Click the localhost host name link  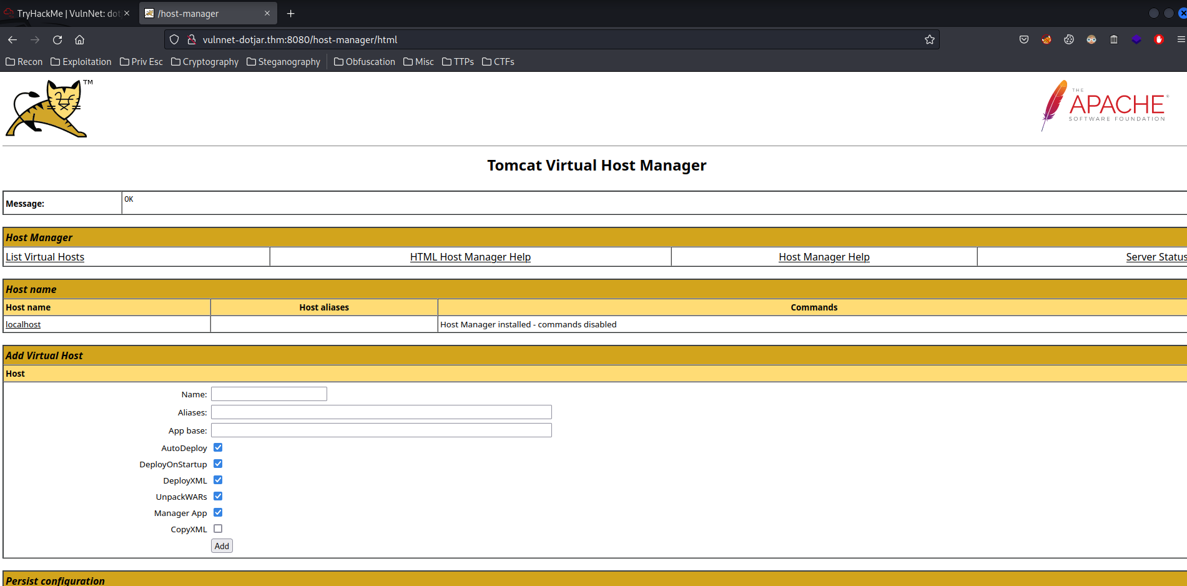(23, 324)
